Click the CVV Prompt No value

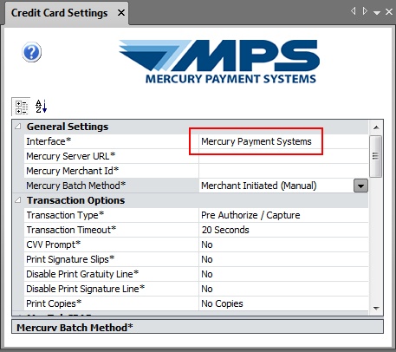pyautogui.click(x=207, y=244)
